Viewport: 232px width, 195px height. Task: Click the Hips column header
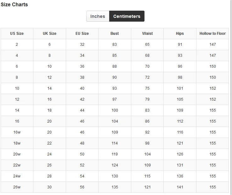180,34
